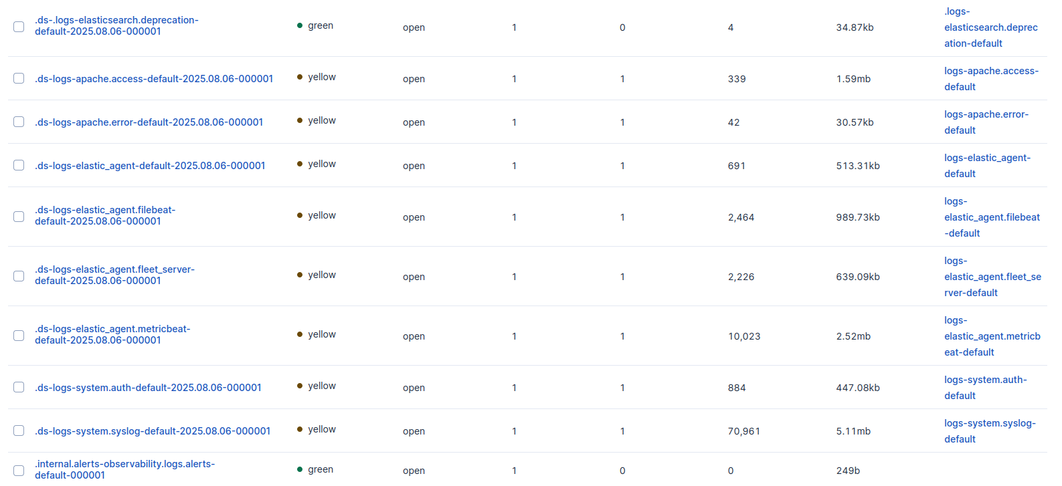Open index .ds-logs-apache.access-default-2025.08.06-000001 details
1062x486 pixels.
point(154,79)
